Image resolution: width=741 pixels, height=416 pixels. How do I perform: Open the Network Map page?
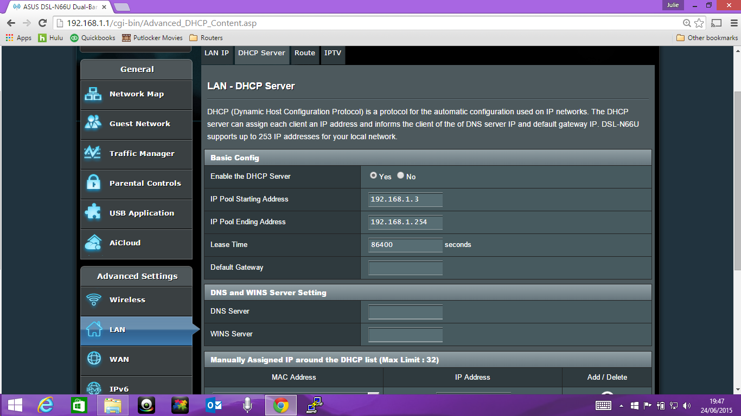tap(136, 93)
